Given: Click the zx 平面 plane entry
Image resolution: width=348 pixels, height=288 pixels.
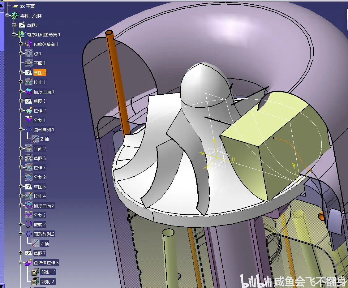Looking at the screenshot, I should click(x=28, y=6).
